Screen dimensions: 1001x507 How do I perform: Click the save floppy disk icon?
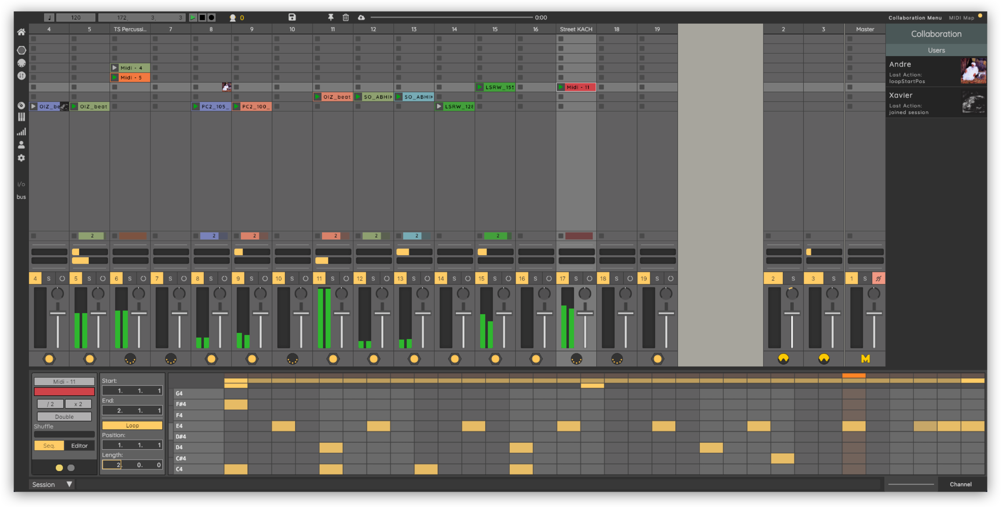tap(292, 17)
